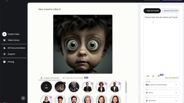This screenshot has height=103, width=184.
Task: Open the Choose a presenter tab
Action: point(50,78)
